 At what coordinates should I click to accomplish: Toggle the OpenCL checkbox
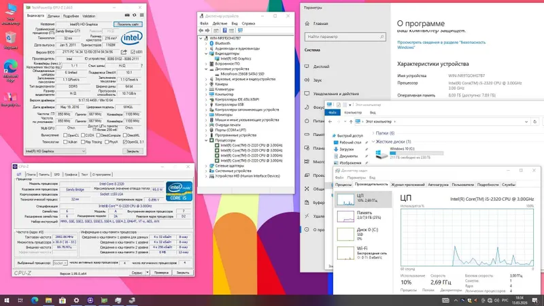65,135
